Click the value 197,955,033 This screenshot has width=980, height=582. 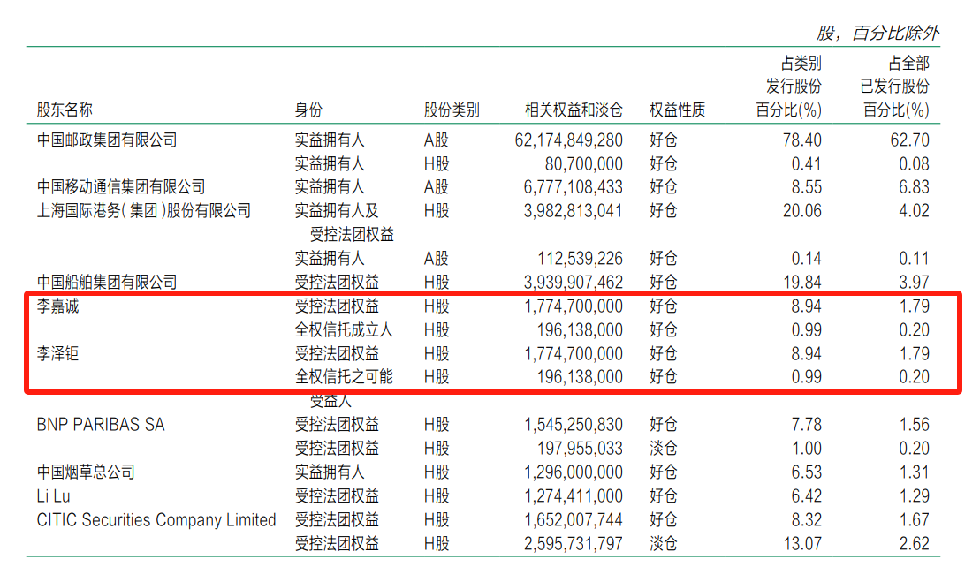580,449
